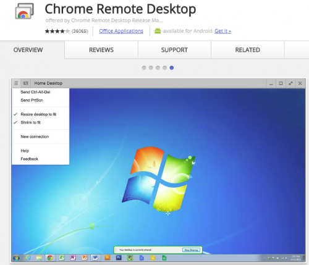Open OneNote in the remote taskbar
The image size is (309, 265).
(x=73, y=258)
